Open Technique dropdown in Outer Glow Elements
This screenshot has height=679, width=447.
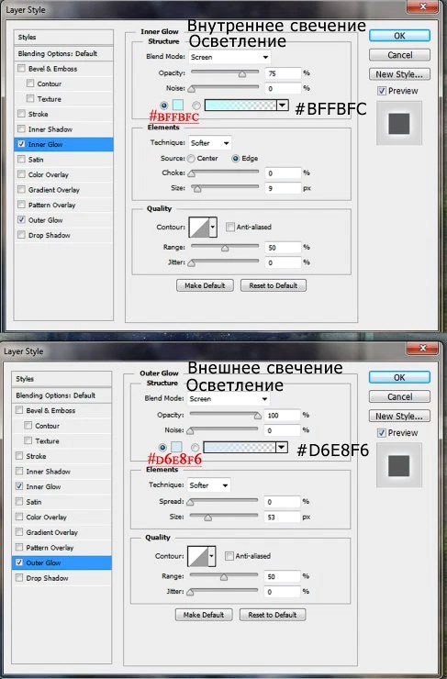pos(208,485)
